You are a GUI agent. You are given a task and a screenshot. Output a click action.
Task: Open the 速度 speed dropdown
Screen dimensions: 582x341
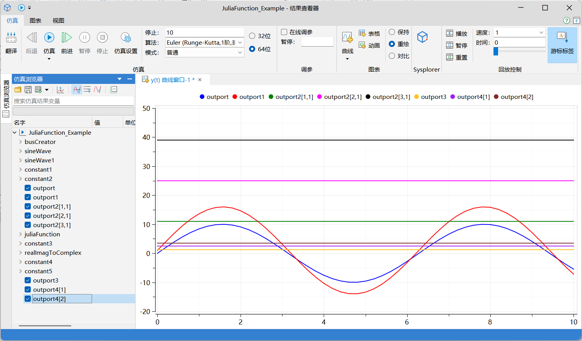pos(541,32)
